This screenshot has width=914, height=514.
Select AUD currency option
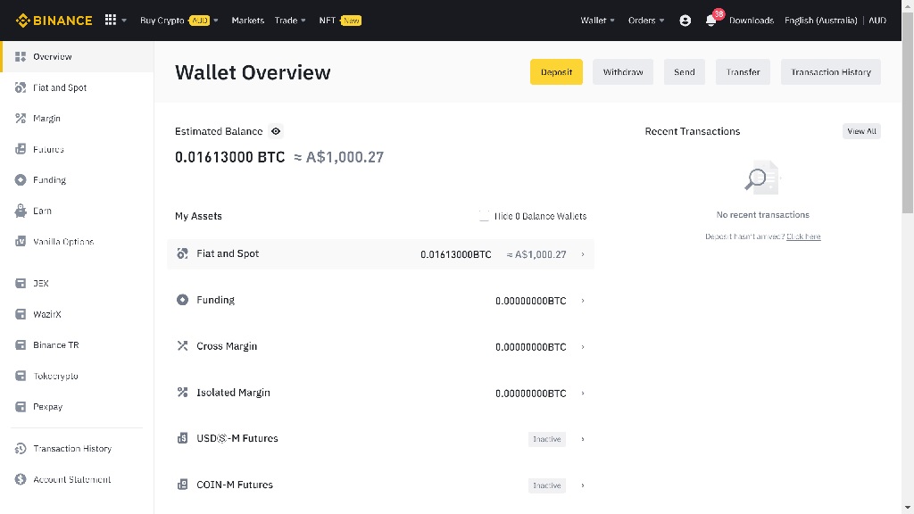point(877,21)
